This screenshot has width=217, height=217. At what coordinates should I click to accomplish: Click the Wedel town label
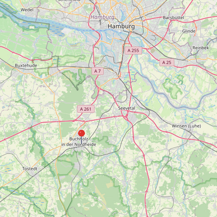click(27, 10)
